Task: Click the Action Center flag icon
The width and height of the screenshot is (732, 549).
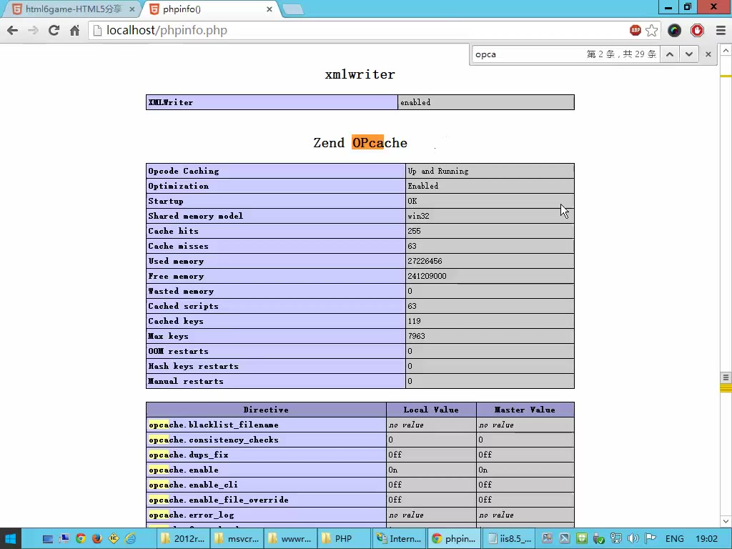Action: (x=651, y=539)
